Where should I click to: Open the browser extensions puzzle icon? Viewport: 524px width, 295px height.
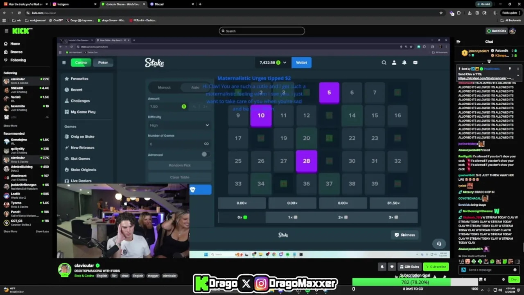(459, 13)
